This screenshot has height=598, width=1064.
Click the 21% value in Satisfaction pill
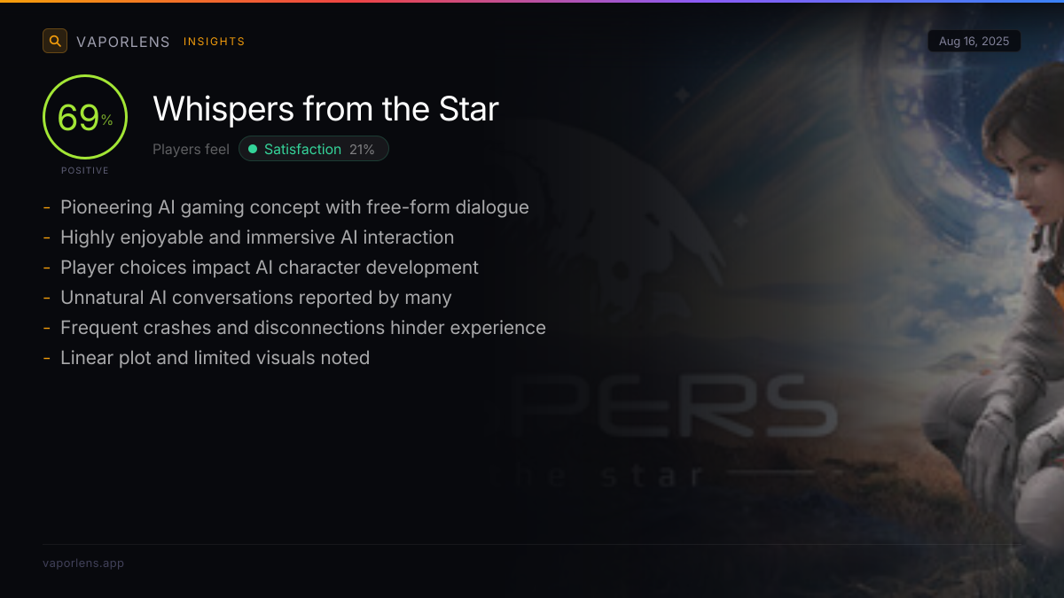[x=362, y=150]
